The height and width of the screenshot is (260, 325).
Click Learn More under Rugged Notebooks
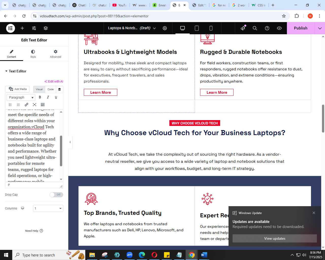point(217,92)
